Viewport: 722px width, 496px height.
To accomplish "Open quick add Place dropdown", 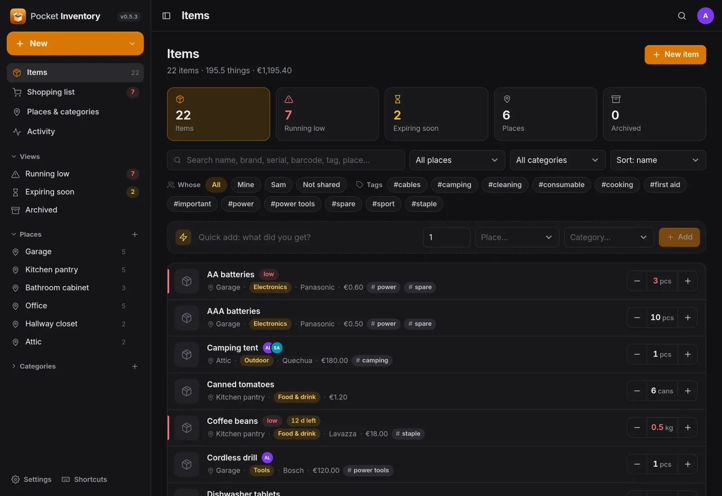I will (x=517, y=237).
